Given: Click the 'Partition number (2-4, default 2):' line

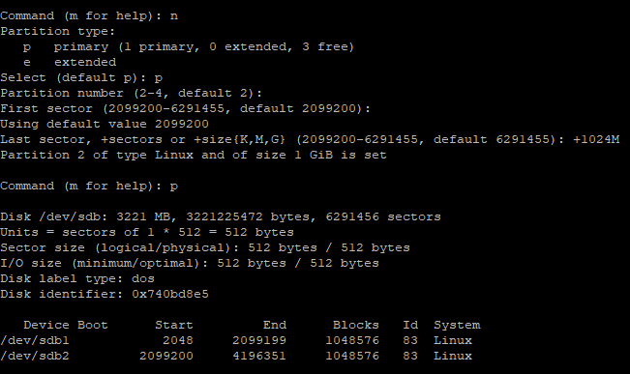Looking at the screenshot, I should tap(132, 93).
